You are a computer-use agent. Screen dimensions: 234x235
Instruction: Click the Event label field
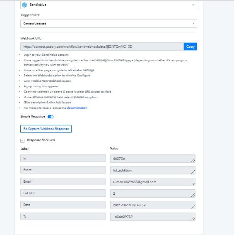(x=63, y=170)
